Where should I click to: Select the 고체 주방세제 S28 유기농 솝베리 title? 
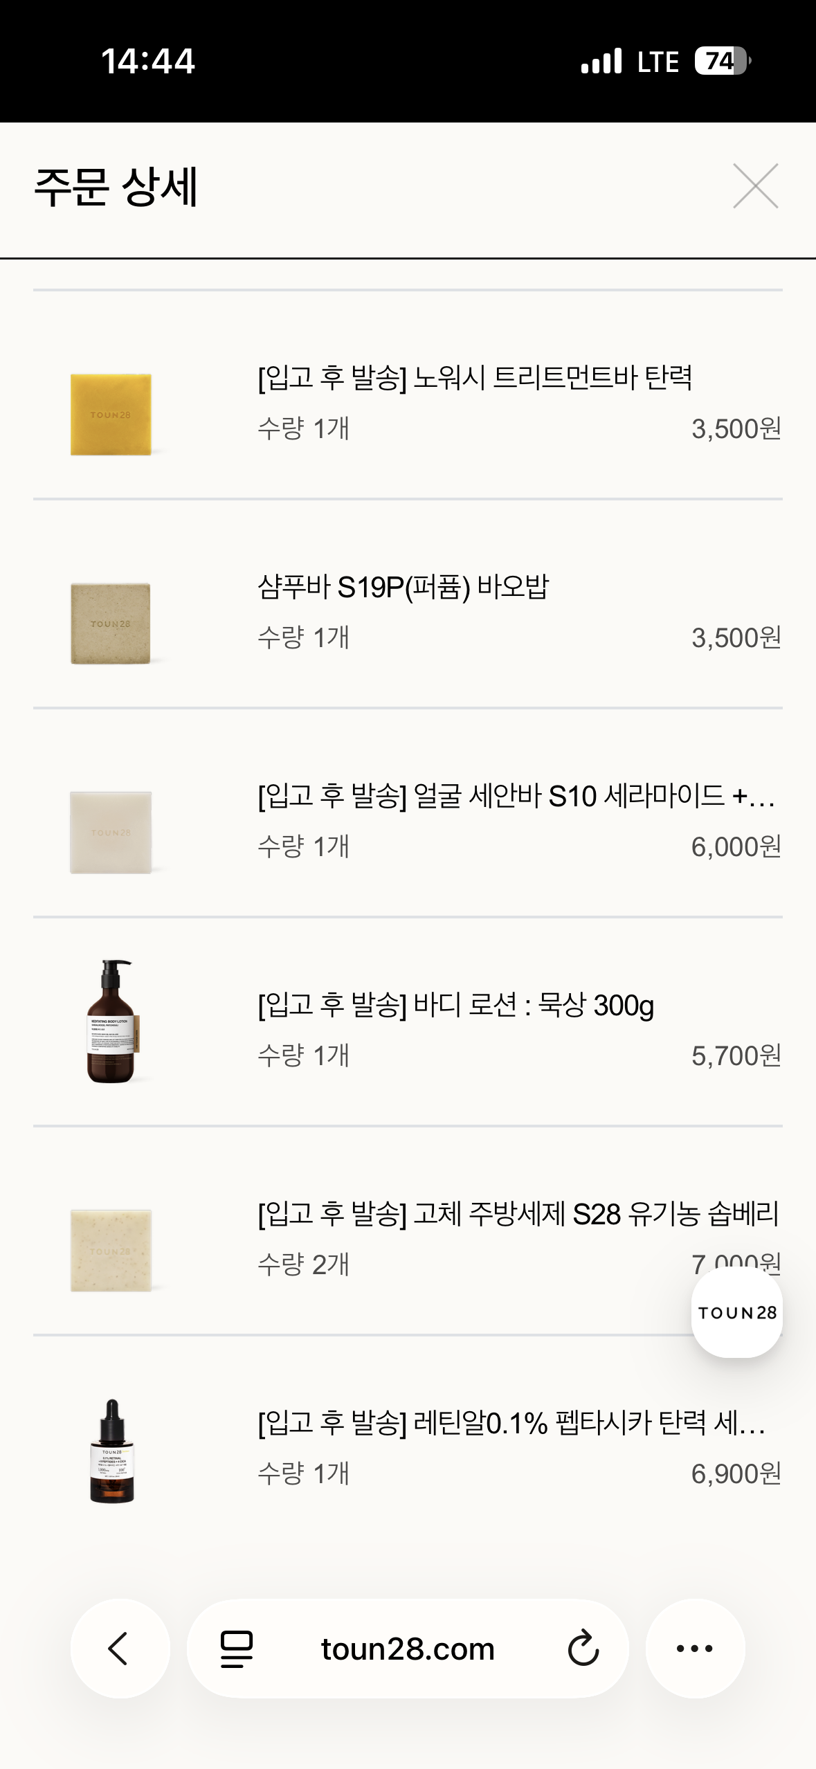coord(518,1214)
